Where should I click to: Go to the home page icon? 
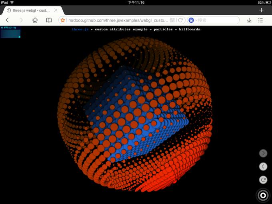pyautogui.click(x=35, y=20)
